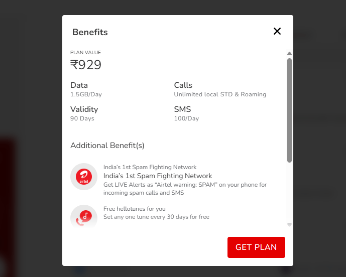Close the Benefits dialog
The width and height of the screenshot is (346, 277).
click(277, 31)
